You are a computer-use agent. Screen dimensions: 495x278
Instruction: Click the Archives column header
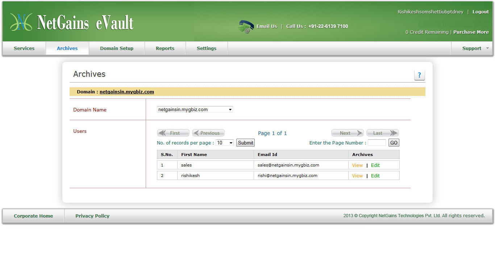coord(374,155)
